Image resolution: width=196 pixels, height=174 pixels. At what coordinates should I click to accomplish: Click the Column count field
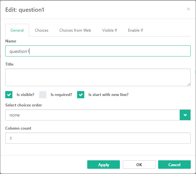click(x=98, y=138)
